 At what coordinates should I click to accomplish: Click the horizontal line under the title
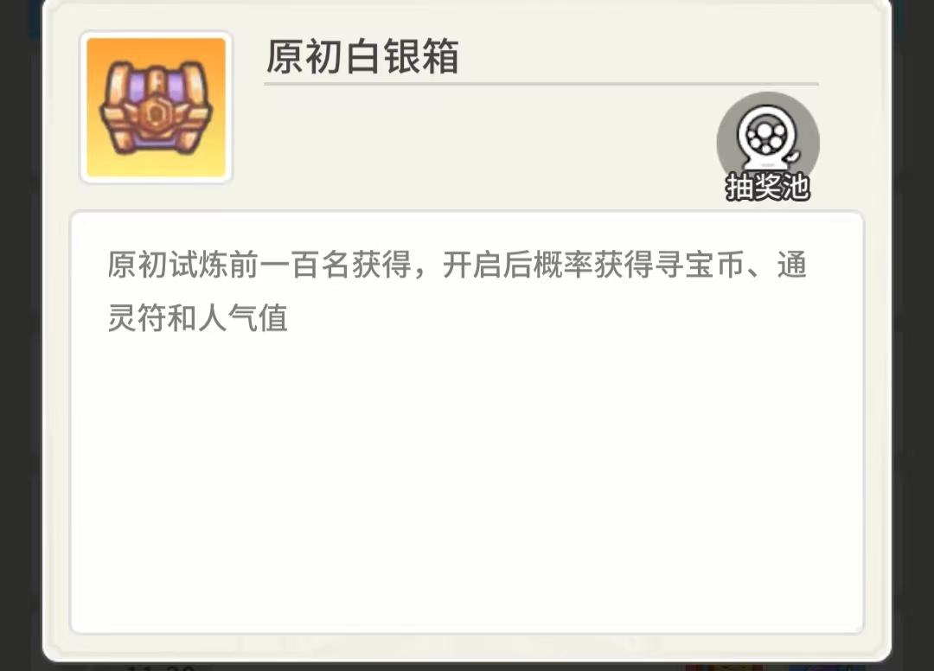pos(541,84)
